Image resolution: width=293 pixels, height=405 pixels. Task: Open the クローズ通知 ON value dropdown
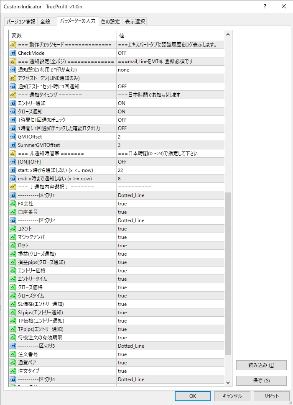tap(171, 112)
